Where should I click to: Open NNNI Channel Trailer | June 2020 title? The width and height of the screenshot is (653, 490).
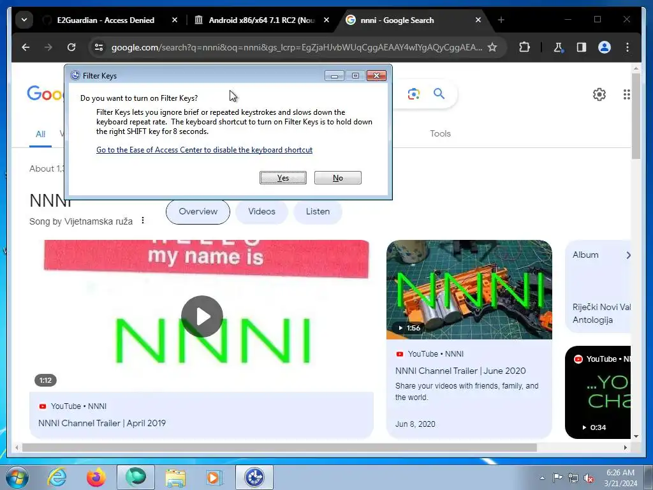[460, 371]
